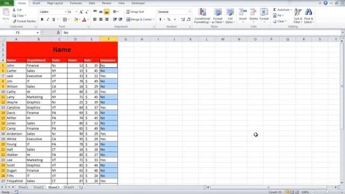Apply Percent Style format
345x194 pixels.
169,19
